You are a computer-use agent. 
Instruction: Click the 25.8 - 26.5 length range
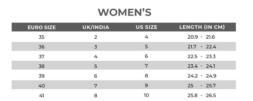tap(202, 95)
